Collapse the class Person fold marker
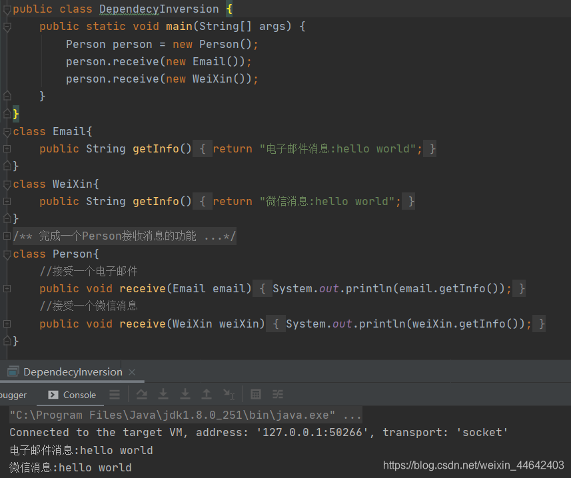 (7, 254)
